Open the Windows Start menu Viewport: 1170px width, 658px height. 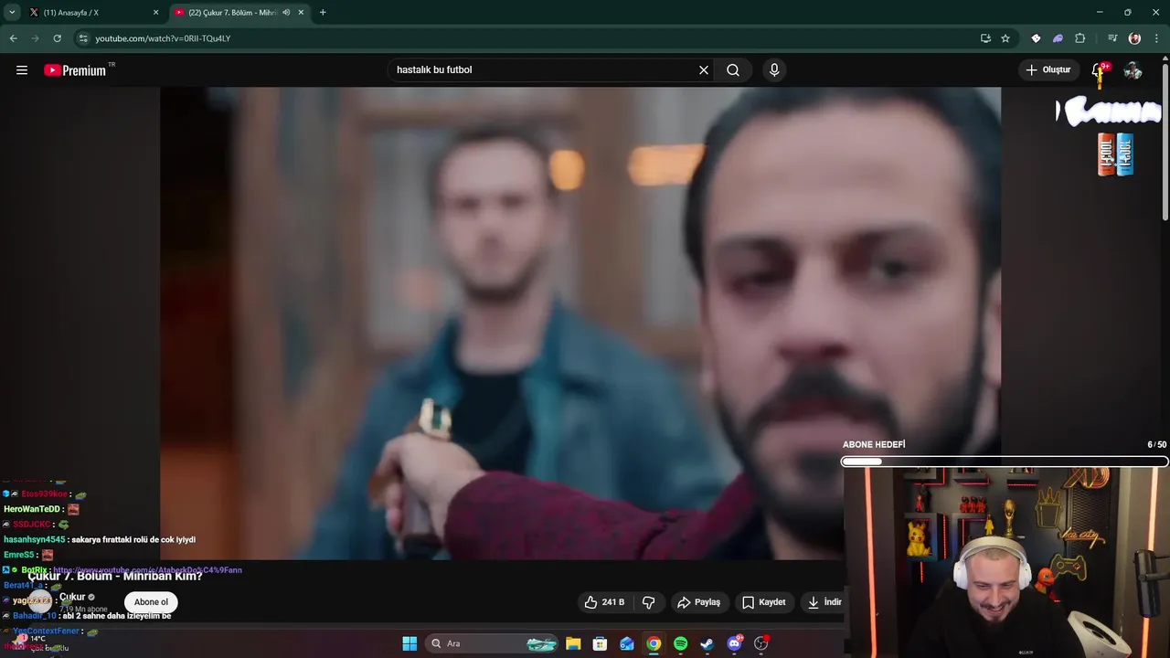pyautogui.click(x=409, y=643)
